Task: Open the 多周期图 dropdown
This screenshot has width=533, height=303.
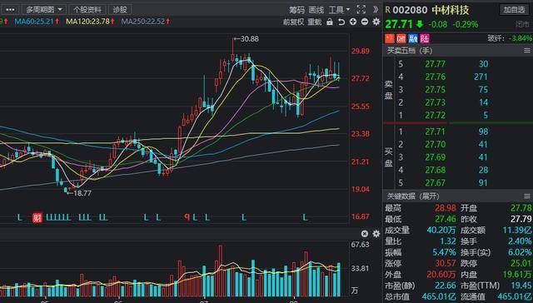Action: [x=44, y=10]
